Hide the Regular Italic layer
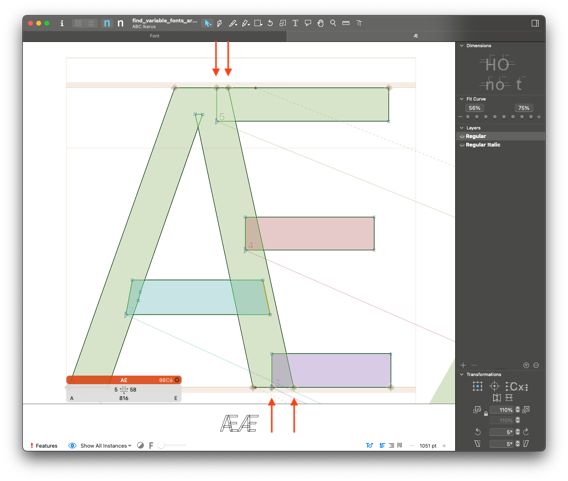Viewport: 568px width, 481px height. click(x=462, y=145)
